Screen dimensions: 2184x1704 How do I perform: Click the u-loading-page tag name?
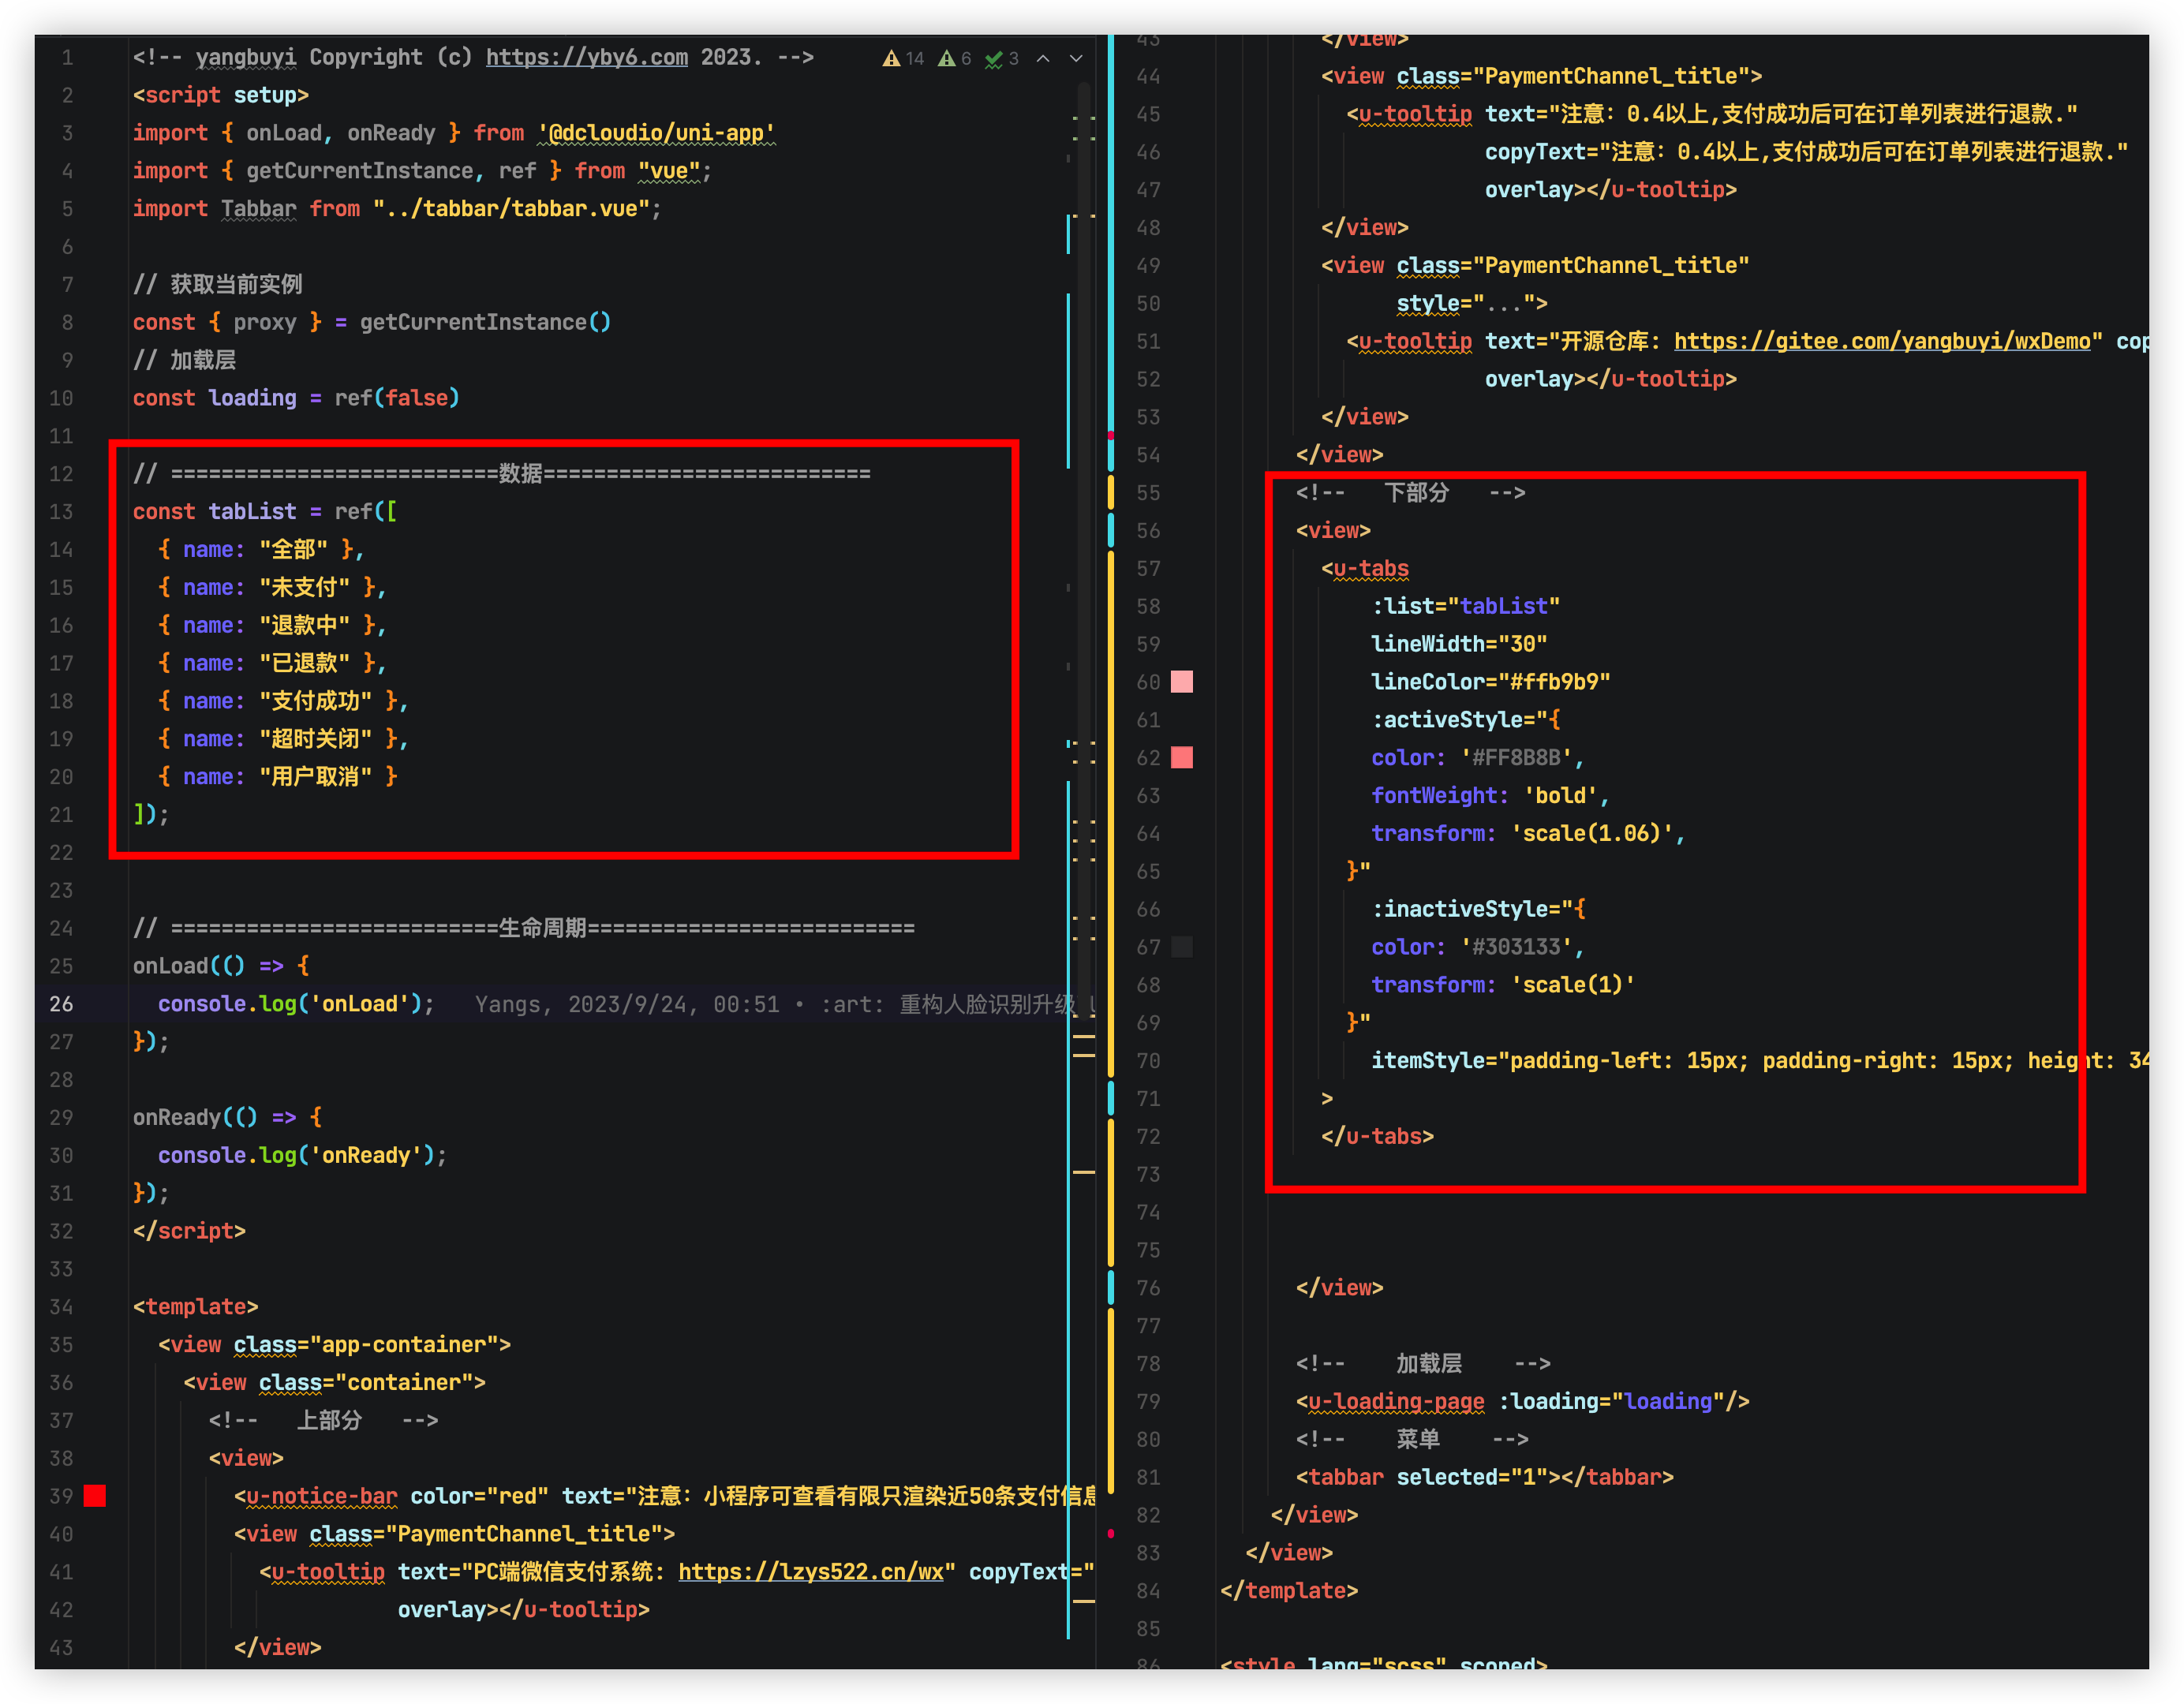1396,1402
